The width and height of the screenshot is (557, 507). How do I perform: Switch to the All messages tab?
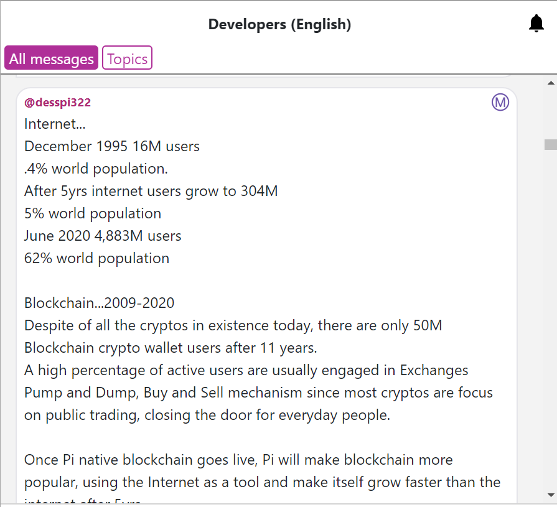point(52,58)
